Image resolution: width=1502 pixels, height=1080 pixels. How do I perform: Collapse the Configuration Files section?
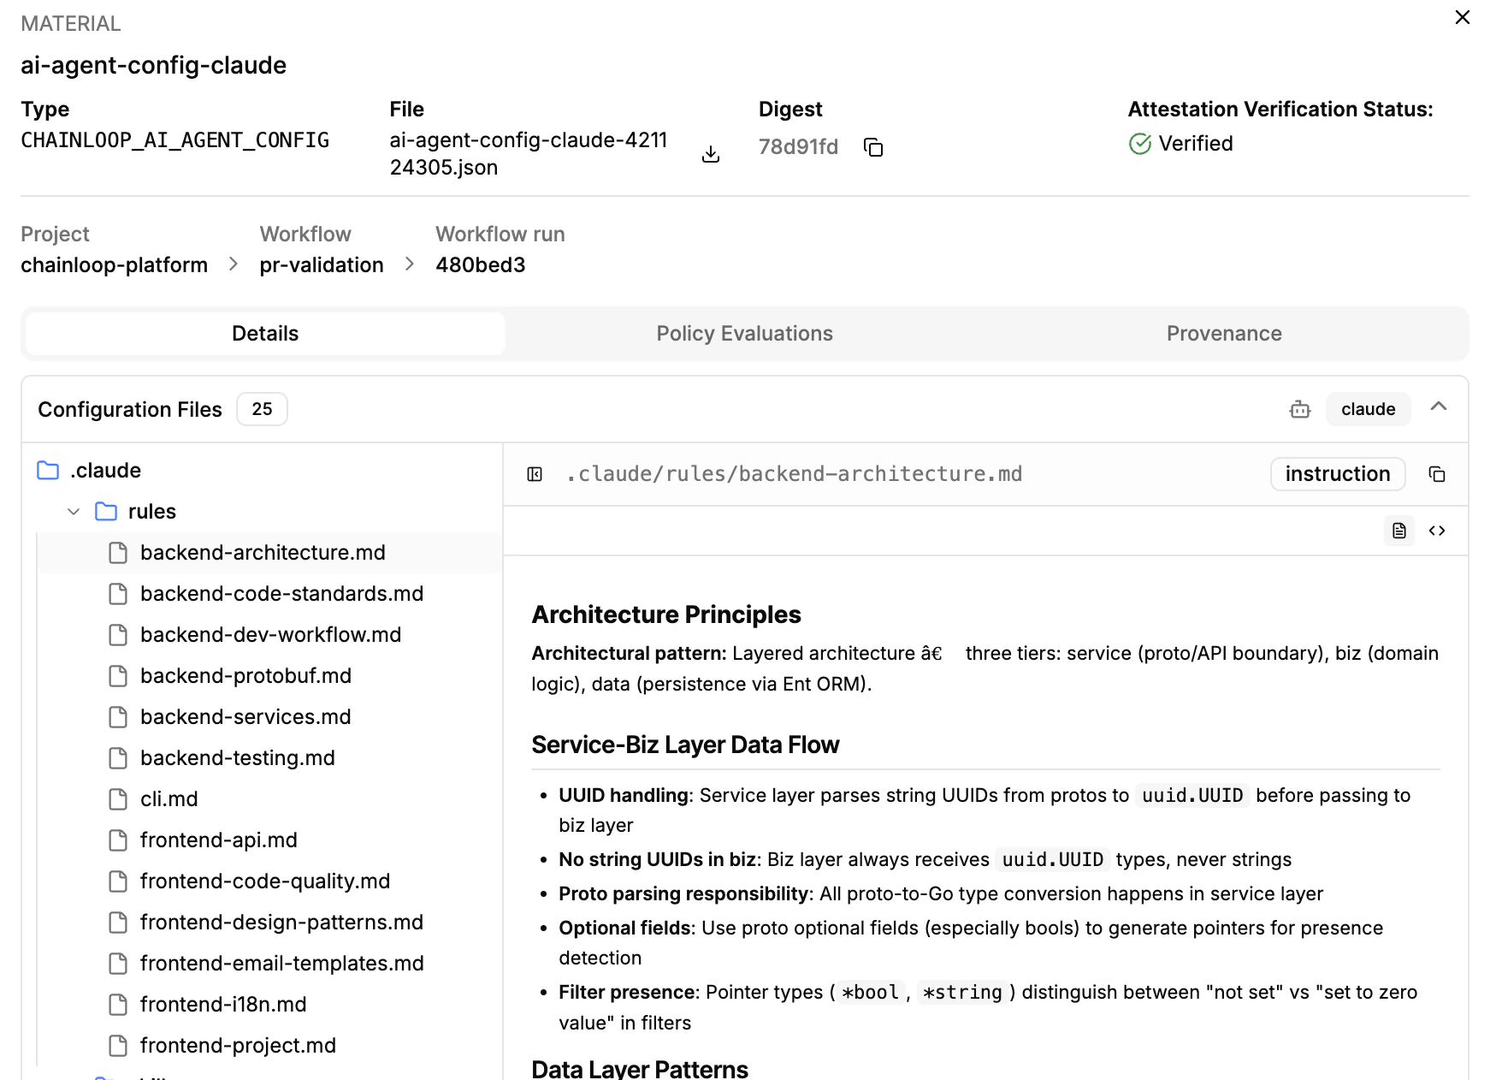pos(1439,408)
